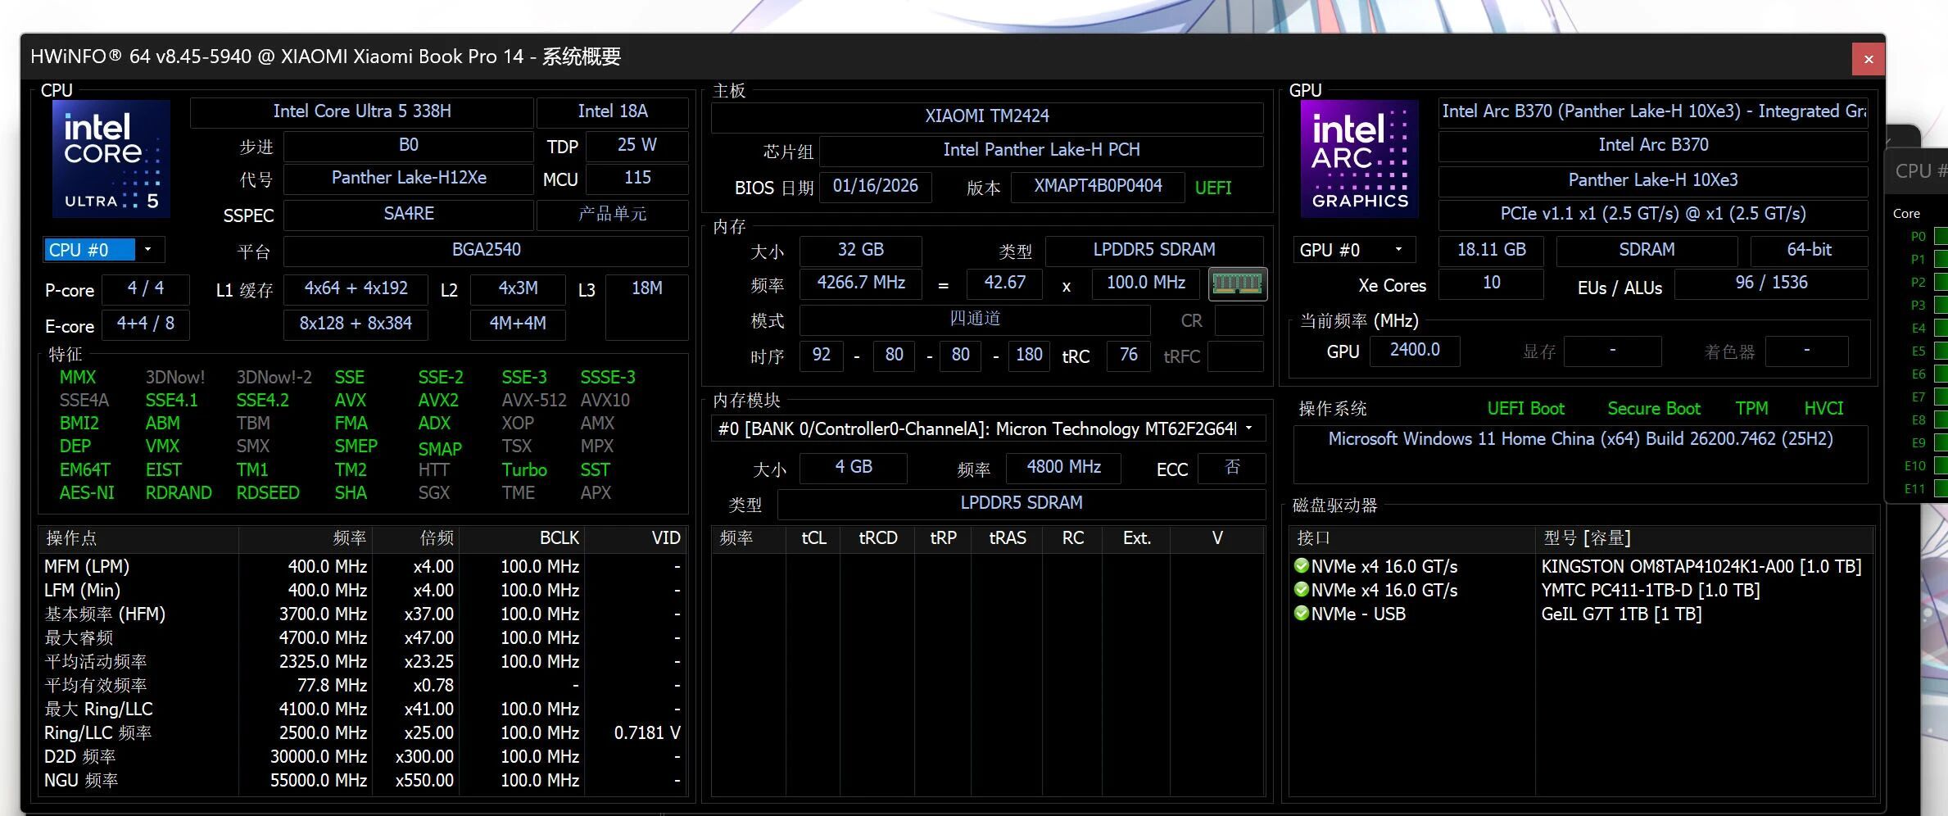
Task: Open the memory module details icon button
Action: click(x=1237, y=283)
